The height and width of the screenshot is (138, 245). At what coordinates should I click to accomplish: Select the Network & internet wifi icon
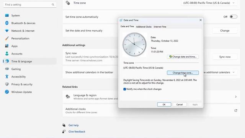click(x=7, y=31)
